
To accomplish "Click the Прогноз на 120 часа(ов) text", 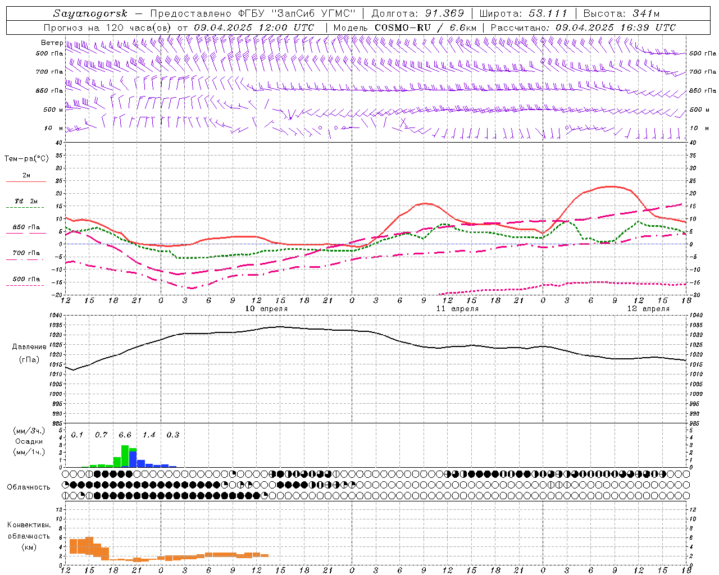I will (x=108, y=28).
